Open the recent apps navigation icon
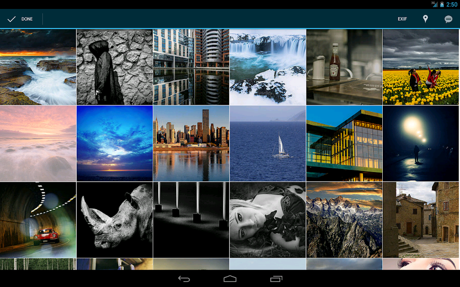The height and width of the screenshot is (287, 460). pos(276,279)
